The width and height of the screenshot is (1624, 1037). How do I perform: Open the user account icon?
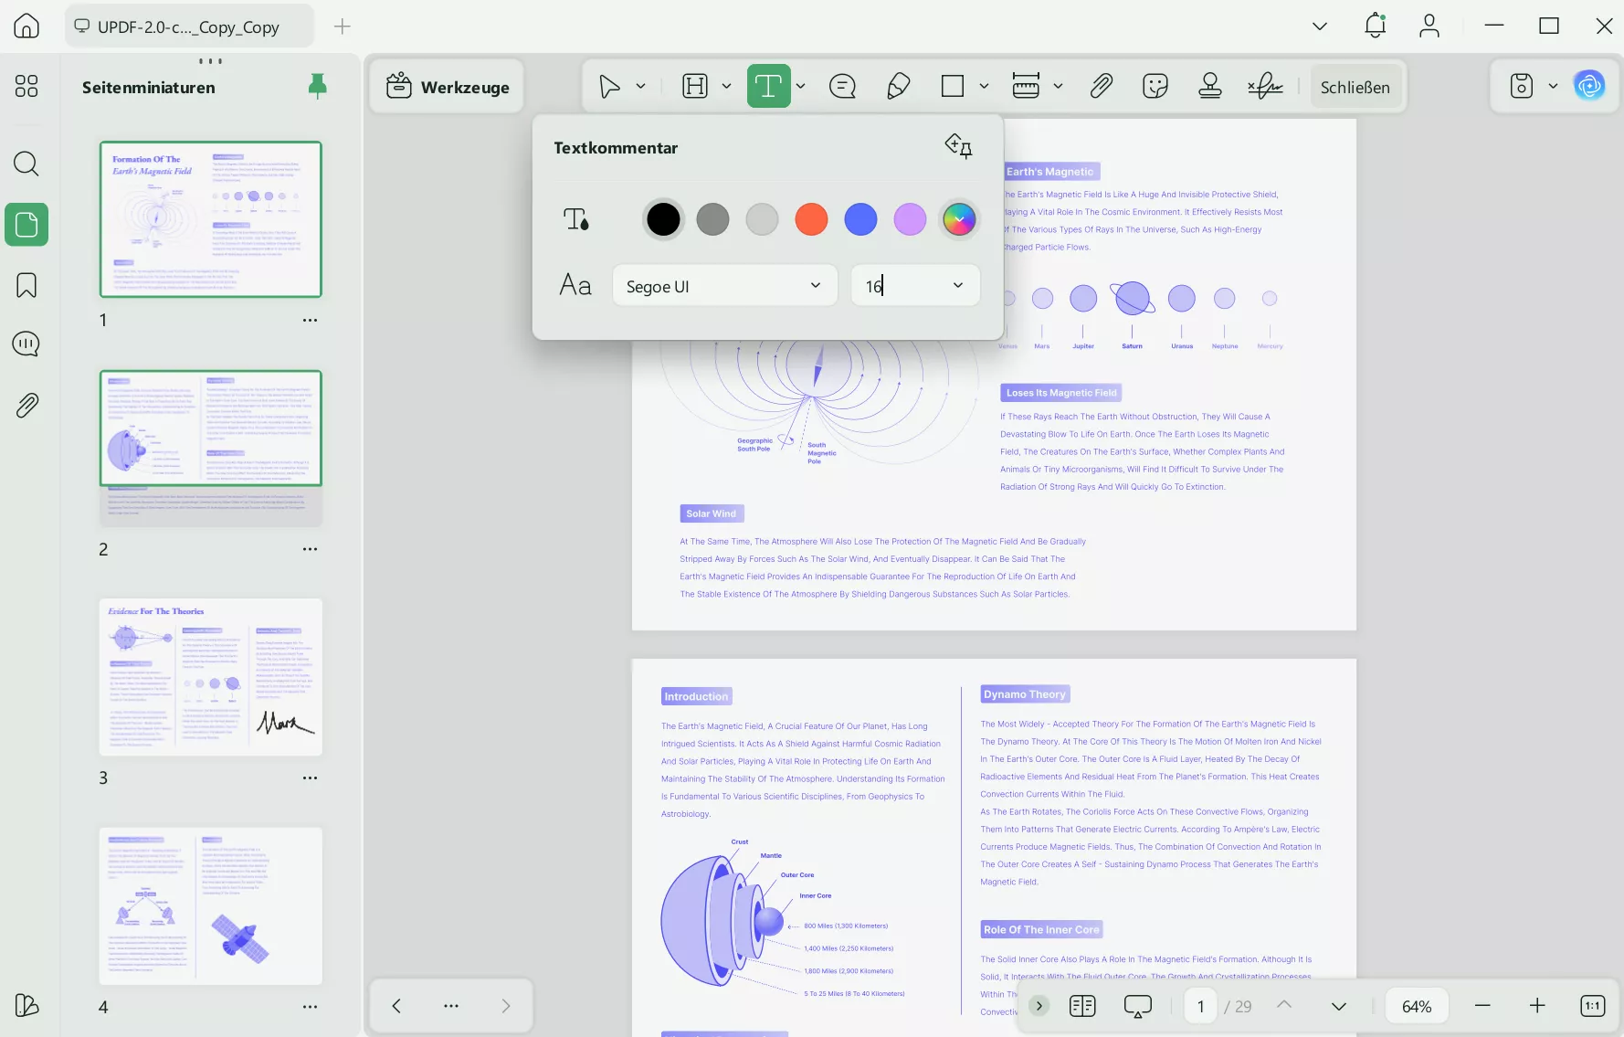pos(1429,26)
